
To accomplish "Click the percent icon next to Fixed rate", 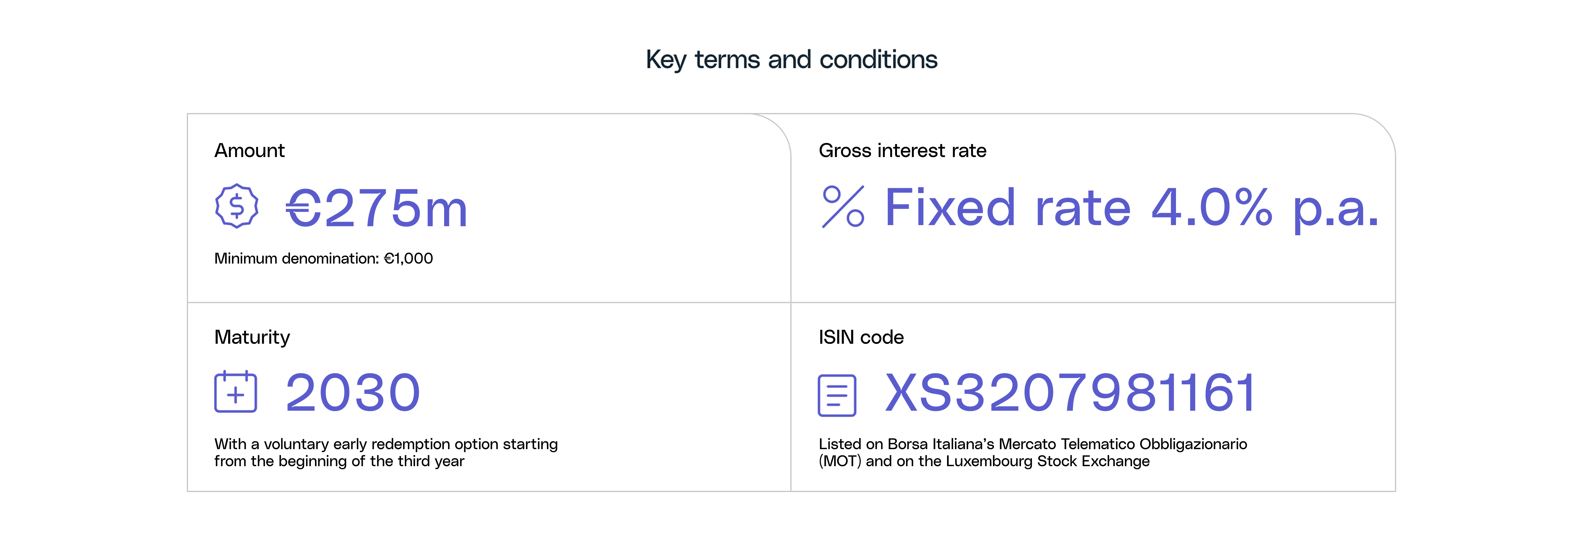I will tap(843, 207).
